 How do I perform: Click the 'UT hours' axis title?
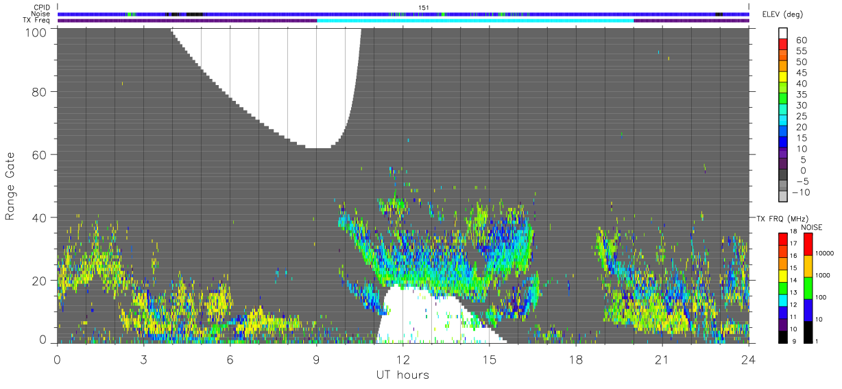click(x=403, y=375)
